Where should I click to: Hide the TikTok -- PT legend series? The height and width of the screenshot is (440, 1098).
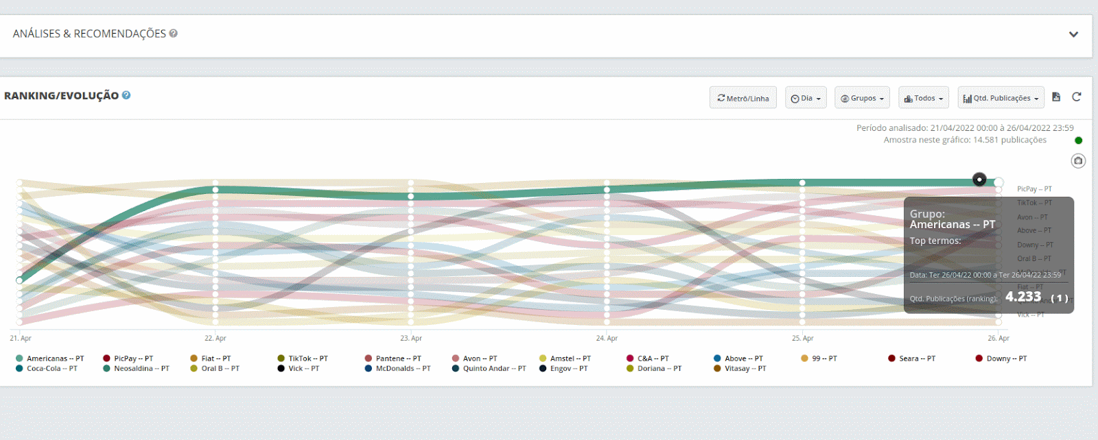[x=307, y=358]
